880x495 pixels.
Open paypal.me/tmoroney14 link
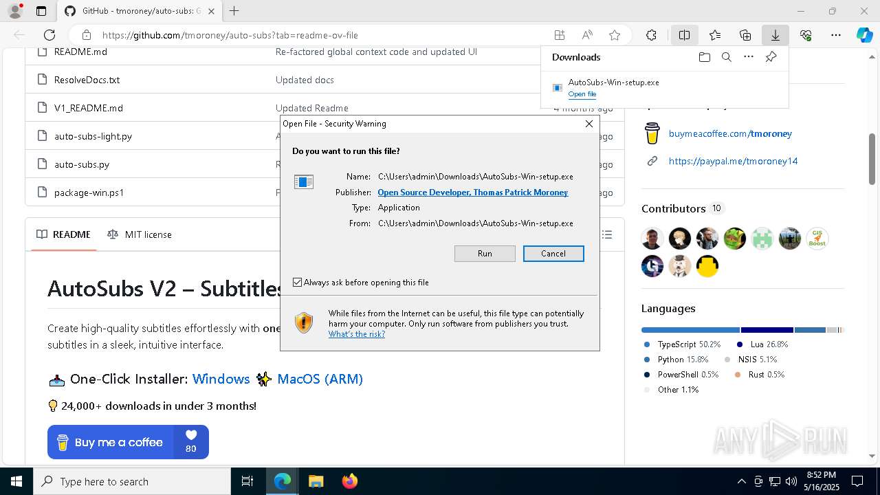(x=733, y=161)
